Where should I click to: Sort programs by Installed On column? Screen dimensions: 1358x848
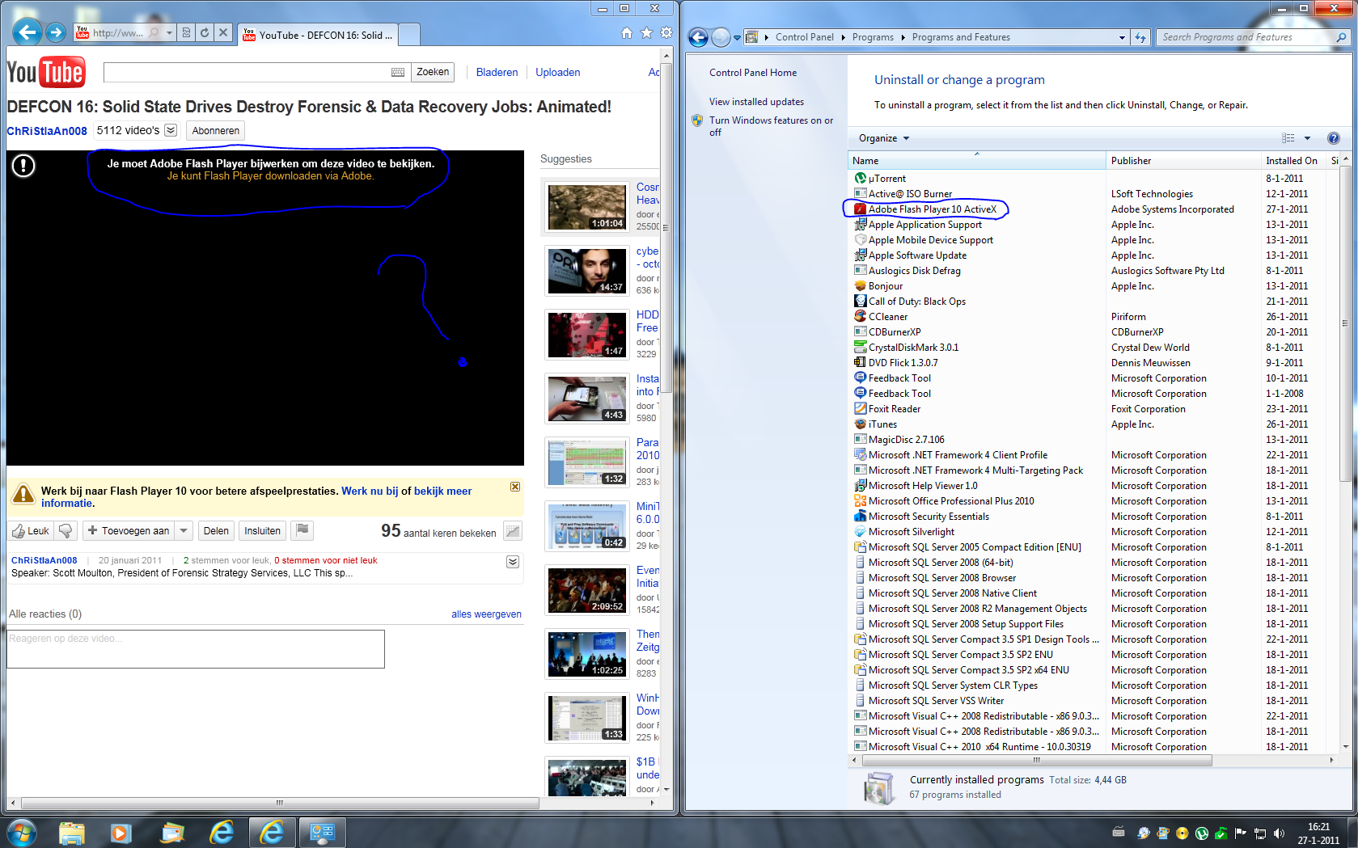click(x=1292, y=161)
